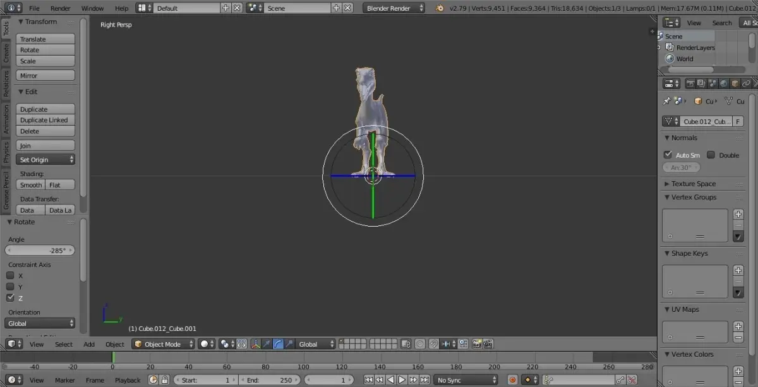Click the End frame field showing 250

[270, 380]
